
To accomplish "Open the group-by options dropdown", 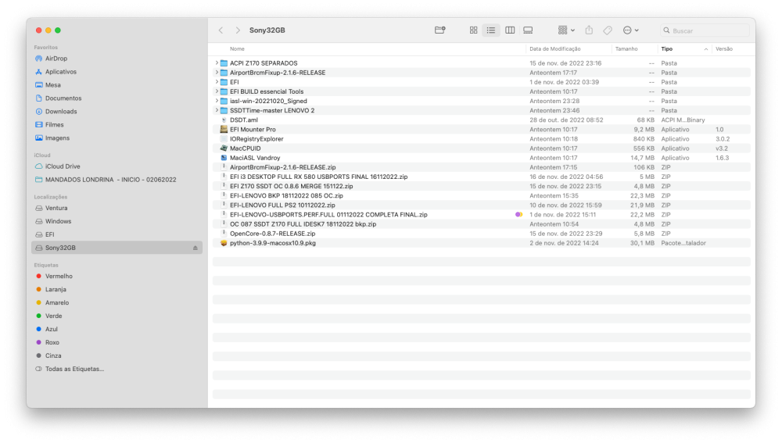I will pos(566,30).
